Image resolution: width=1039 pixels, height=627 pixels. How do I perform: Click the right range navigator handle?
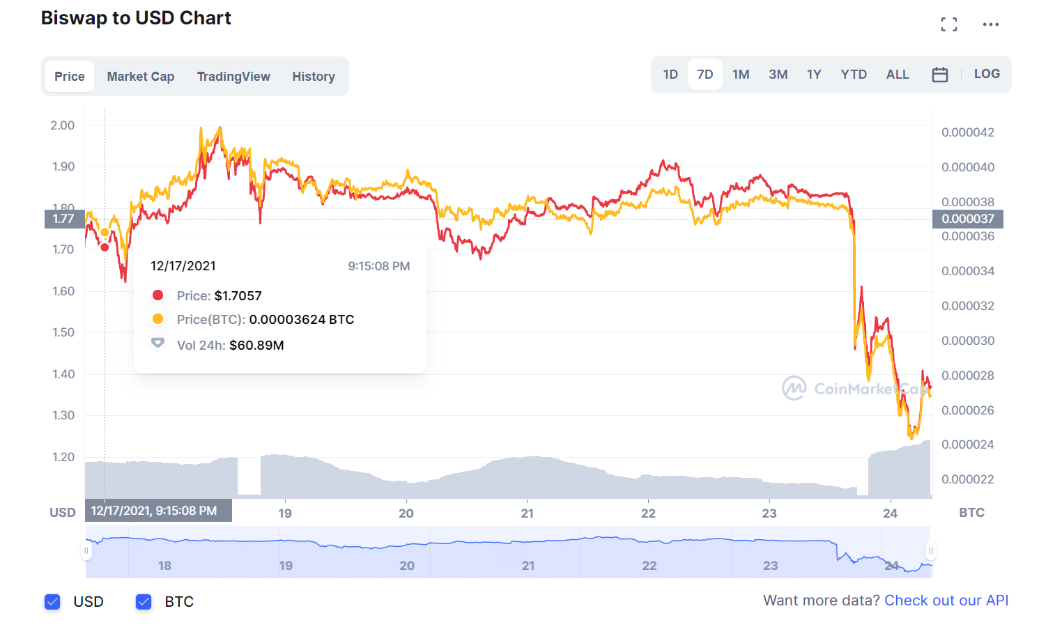(x=930, y=551)
